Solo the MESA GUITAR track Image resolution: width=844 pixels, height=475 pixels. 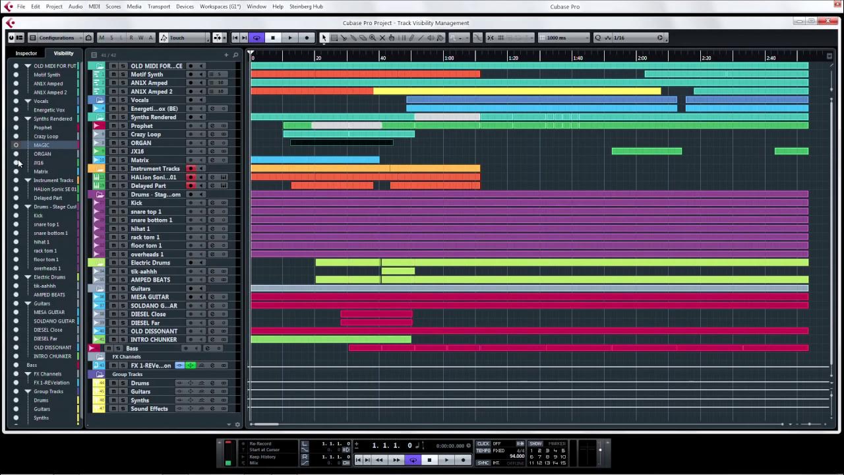123,297
